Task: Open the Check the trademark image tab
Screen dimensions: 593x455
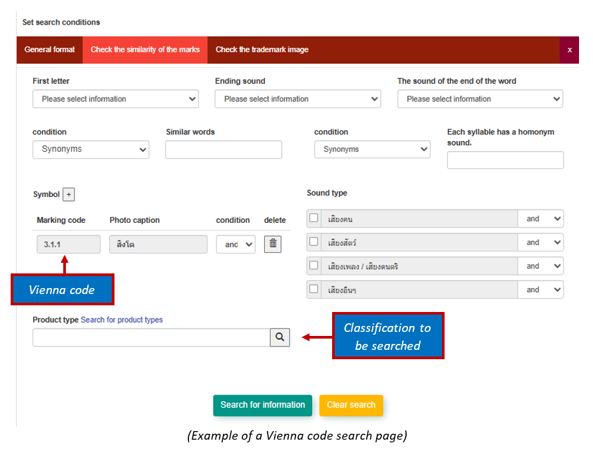Action: point(262,50)
